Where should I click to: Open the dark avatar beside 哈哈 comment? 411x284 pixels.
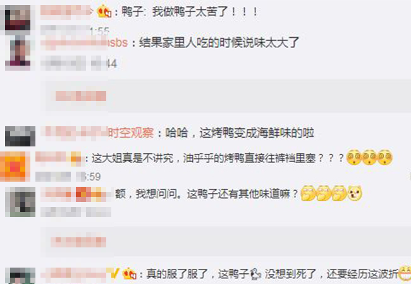[x=20, y=136]
